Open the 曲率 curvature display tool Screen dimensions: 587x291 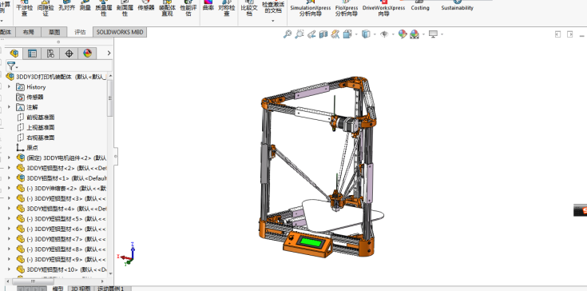tap(208, 6)
